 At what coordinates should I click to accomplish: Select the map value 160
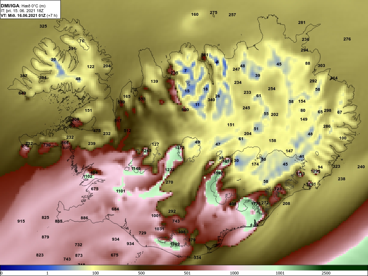(195, 15)
